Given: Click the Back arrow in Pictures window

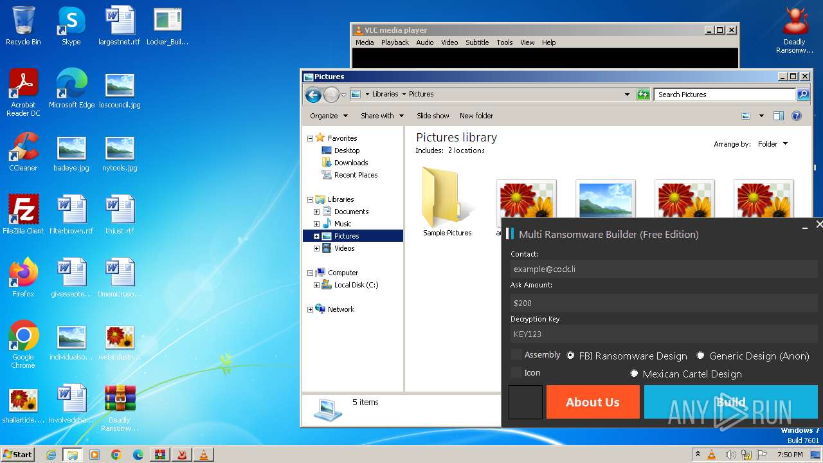Looking at the screenshot, I should [313, 95].
